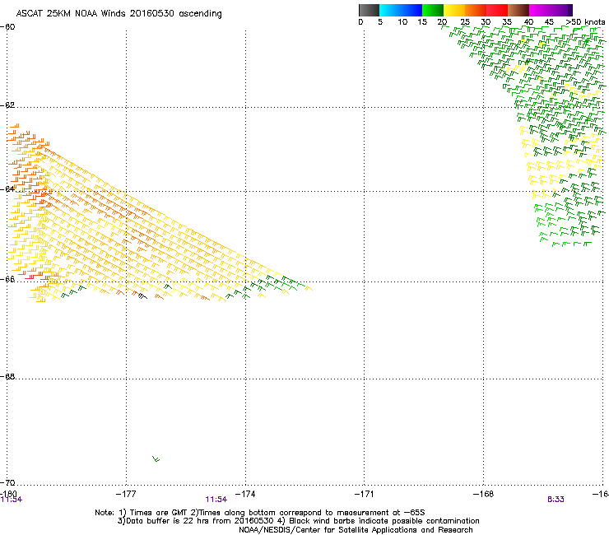
Task: Click the "20" label under the color bar
Action: pos(443,22)
